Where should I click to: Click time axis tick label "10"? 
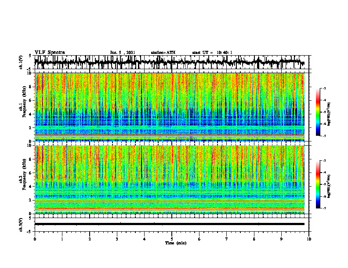pos(309,239)
